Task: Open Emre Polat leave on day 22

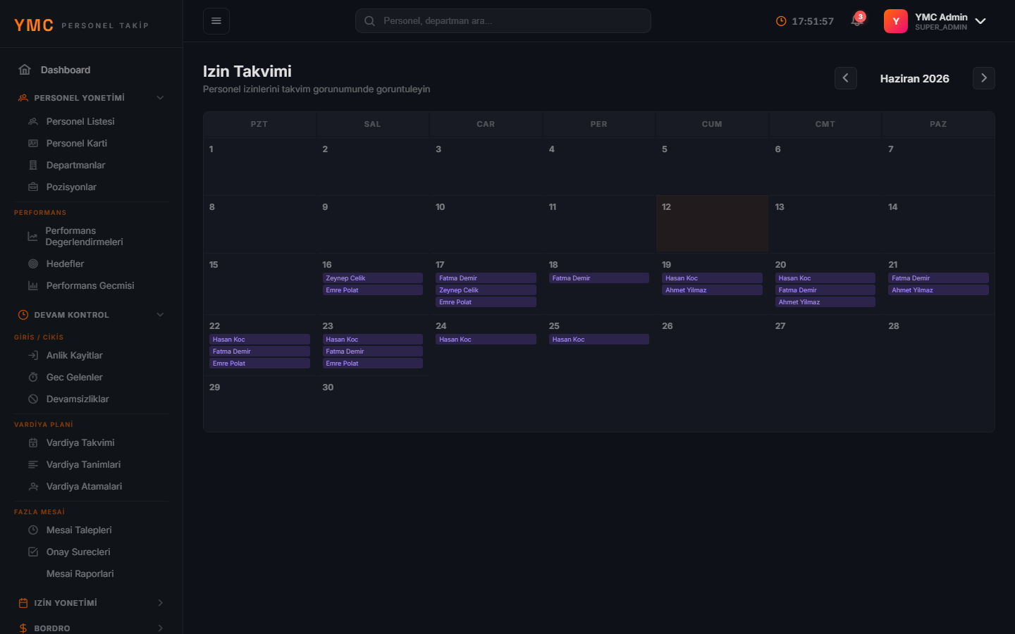Action: pyautogui.click(x=259, y=363)
